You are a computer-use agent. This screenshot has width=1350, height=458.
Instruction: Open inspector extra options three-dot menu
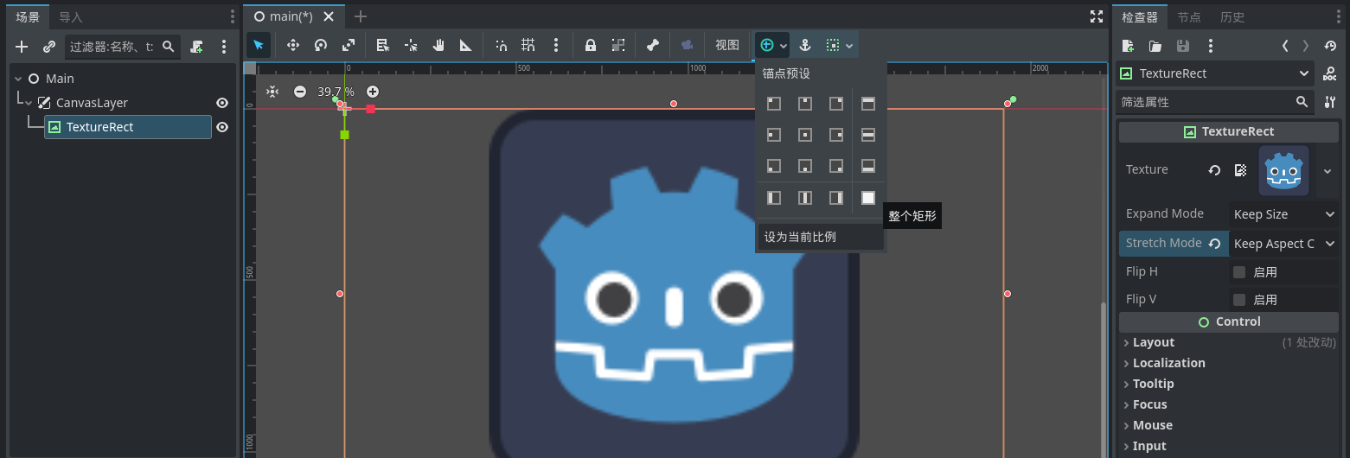tap(1211, 46)
